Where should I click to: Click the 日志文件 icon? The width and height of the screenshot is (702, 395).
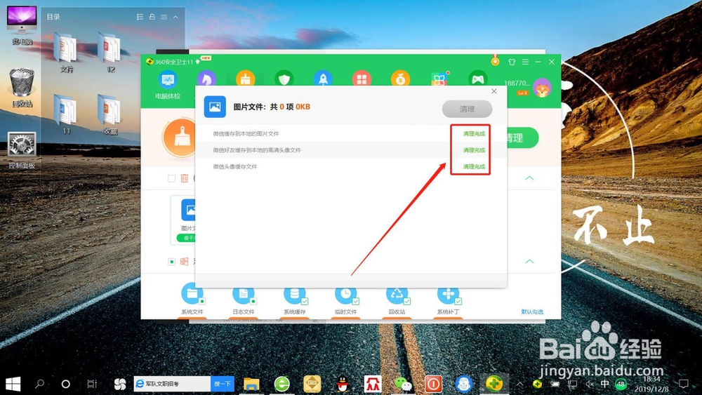point(243,294)
